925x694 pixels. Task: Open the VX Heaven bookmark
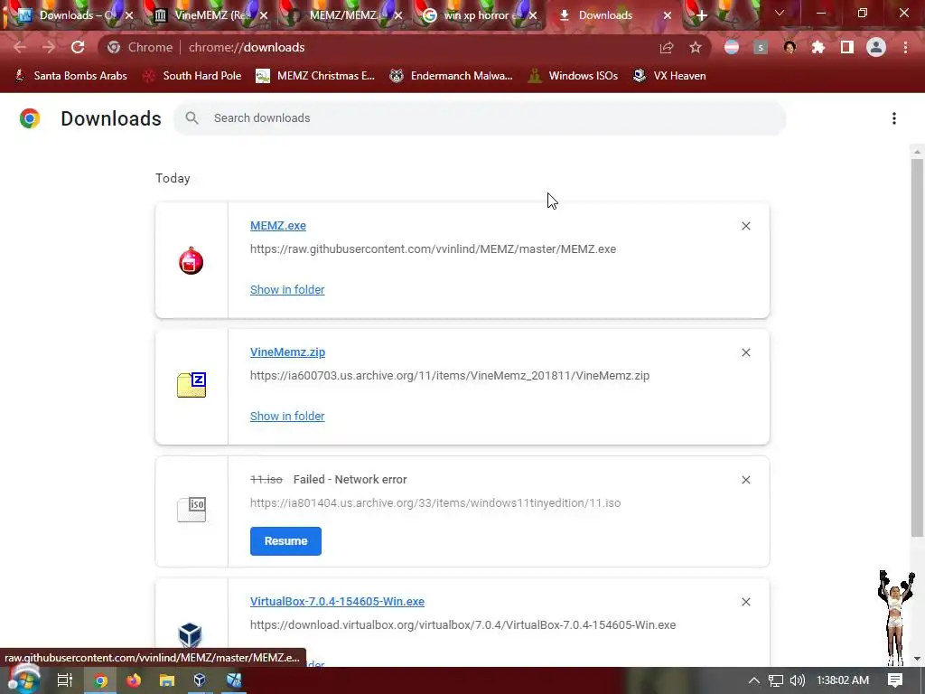tap(669, 76)
